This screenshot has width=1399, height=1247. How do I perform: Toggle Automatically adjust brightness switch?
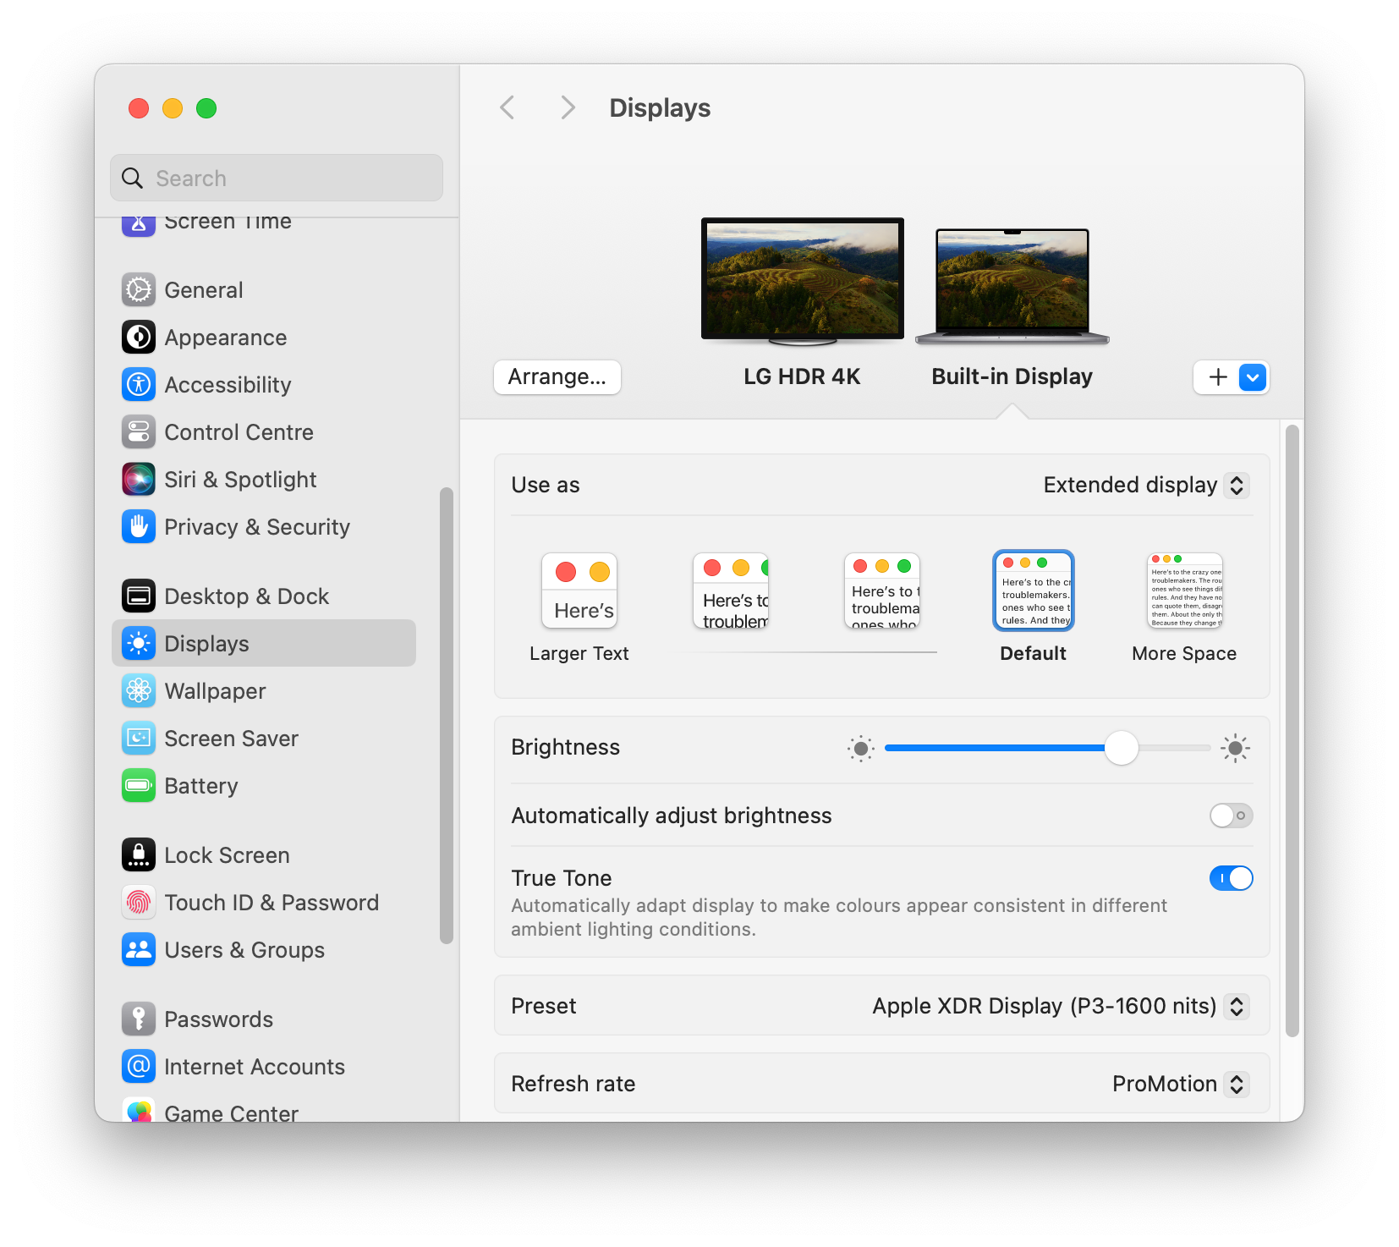(x=1232, y=816)
